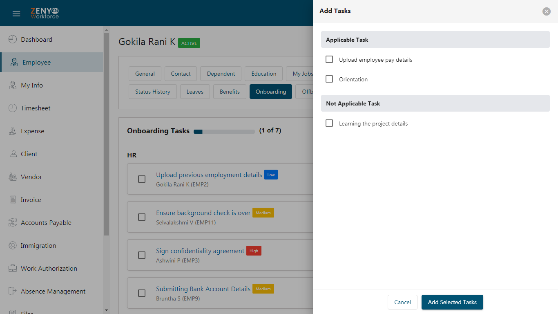
Task: Close the Add Tasks panel
Action: (547, 11)
